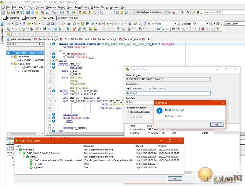The image size is (245, 186).
Task: Open the Desktop SQL dropdown
Action: coord(207,24)
